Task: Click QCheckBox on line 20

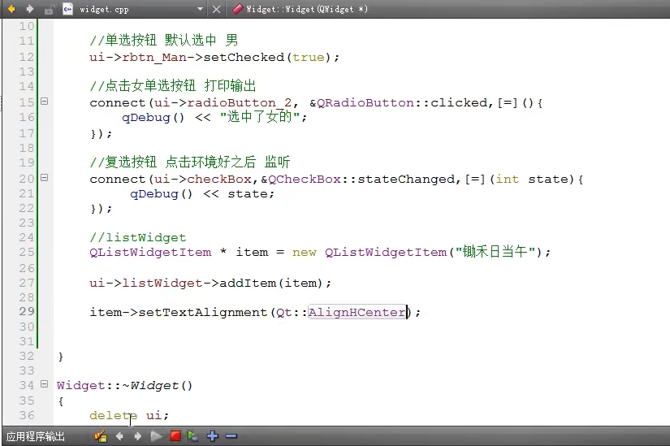Action: [x=305, y=180]
